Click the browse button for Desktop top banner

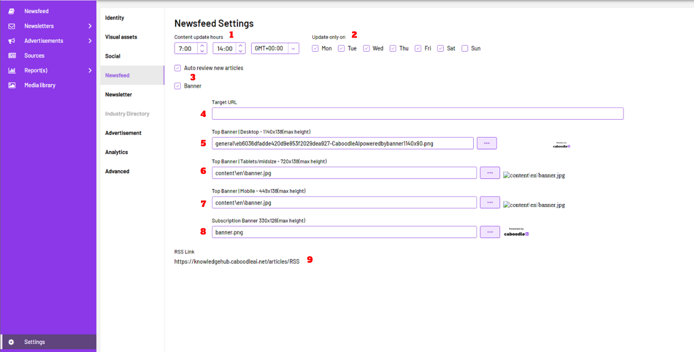486,143
